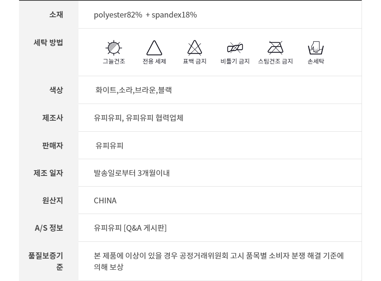Click the A/S 정보 row header
The width and height of the screenshot is (381, 281).
click(49, 228)
